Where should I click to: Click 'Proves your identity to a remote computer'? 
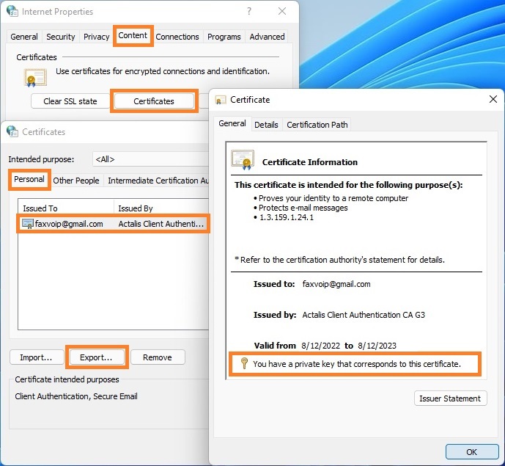333,198
